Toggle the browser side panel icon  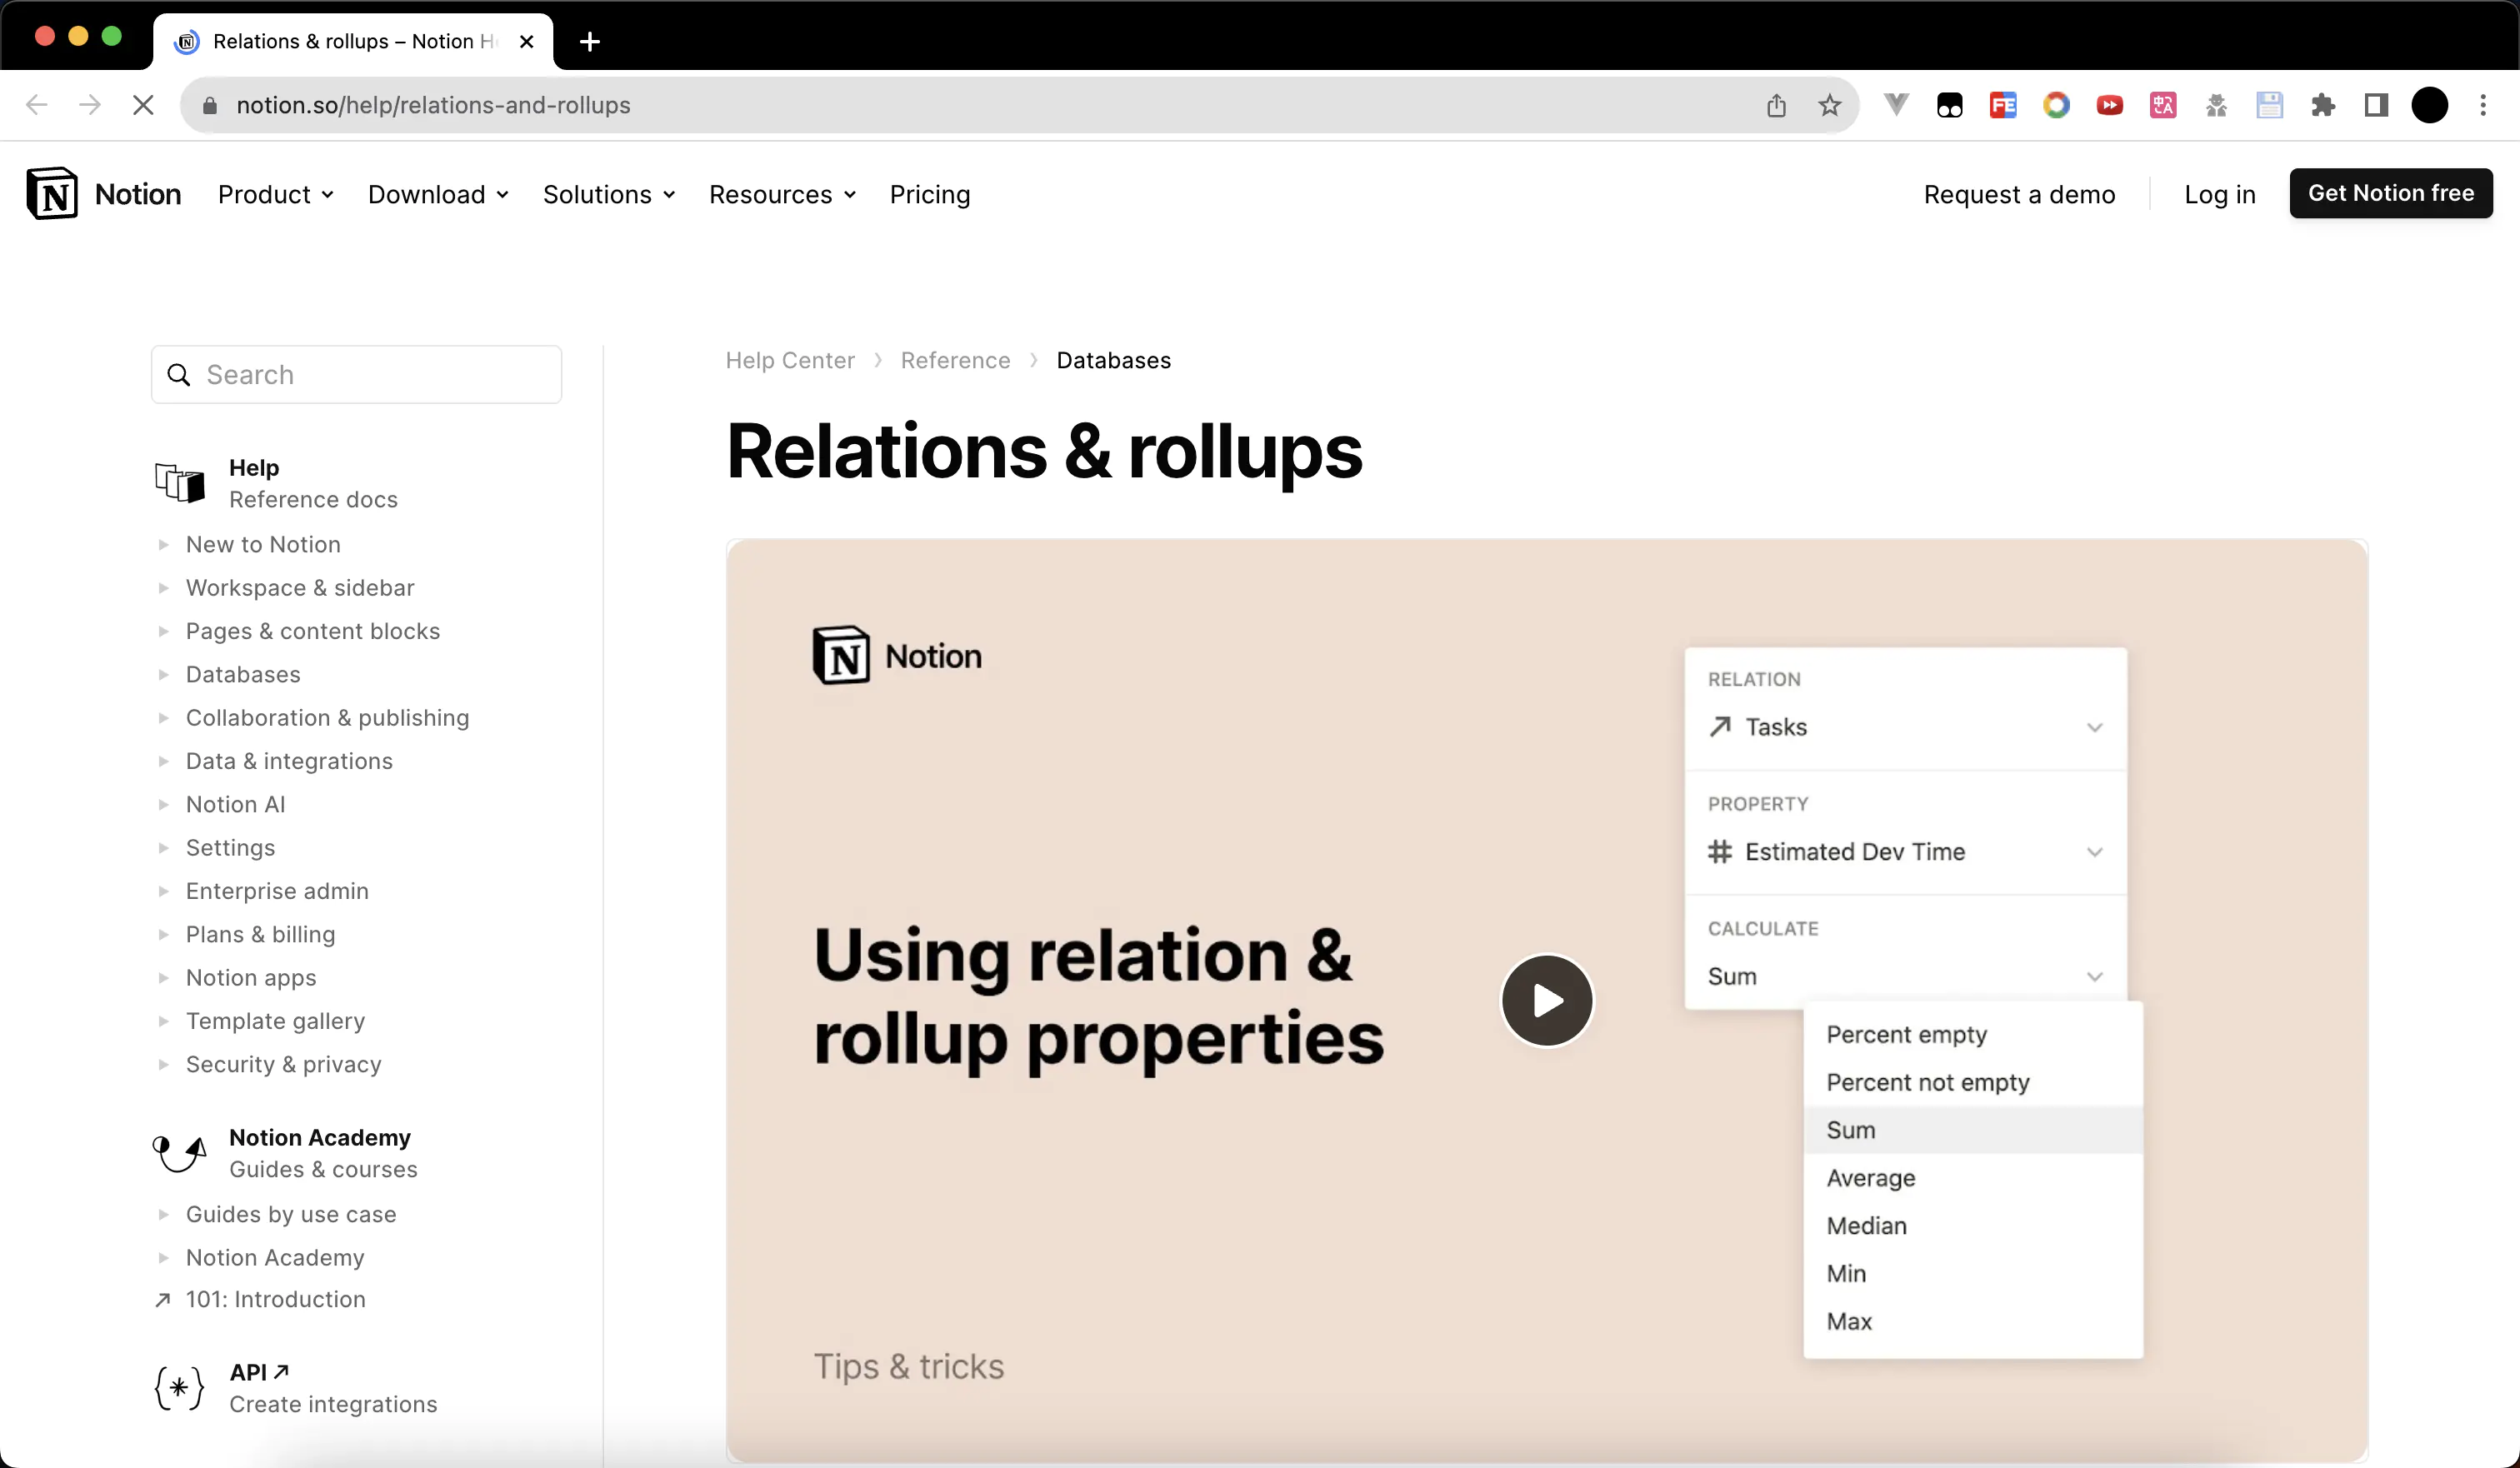point(2376,105)
